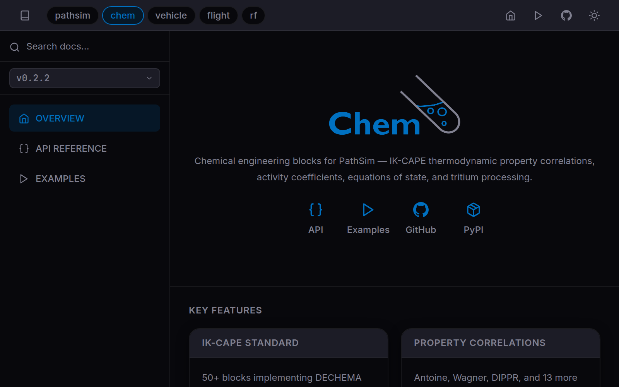
Task: Click the play icon in the top navigation bar
Action: [x=538, y=16]
